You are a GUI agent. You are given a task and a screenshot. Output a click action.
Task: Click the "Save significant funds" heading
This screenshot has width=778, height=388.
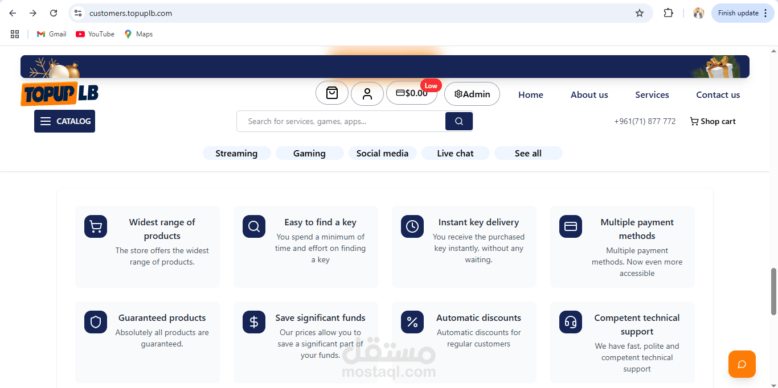(320, 318)
